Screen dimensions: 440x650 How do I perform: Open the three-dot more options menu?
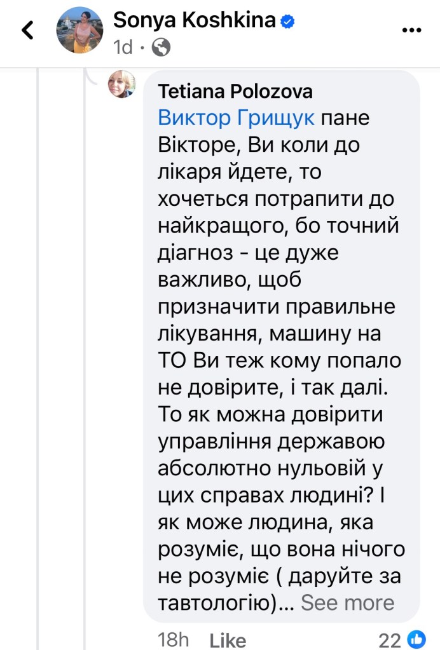413,30
